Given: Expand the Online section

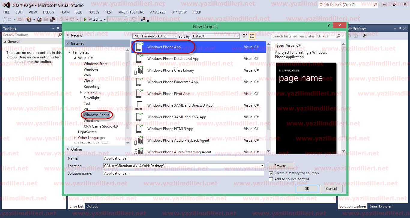Looking at the screenshot, I should point(68,149).
